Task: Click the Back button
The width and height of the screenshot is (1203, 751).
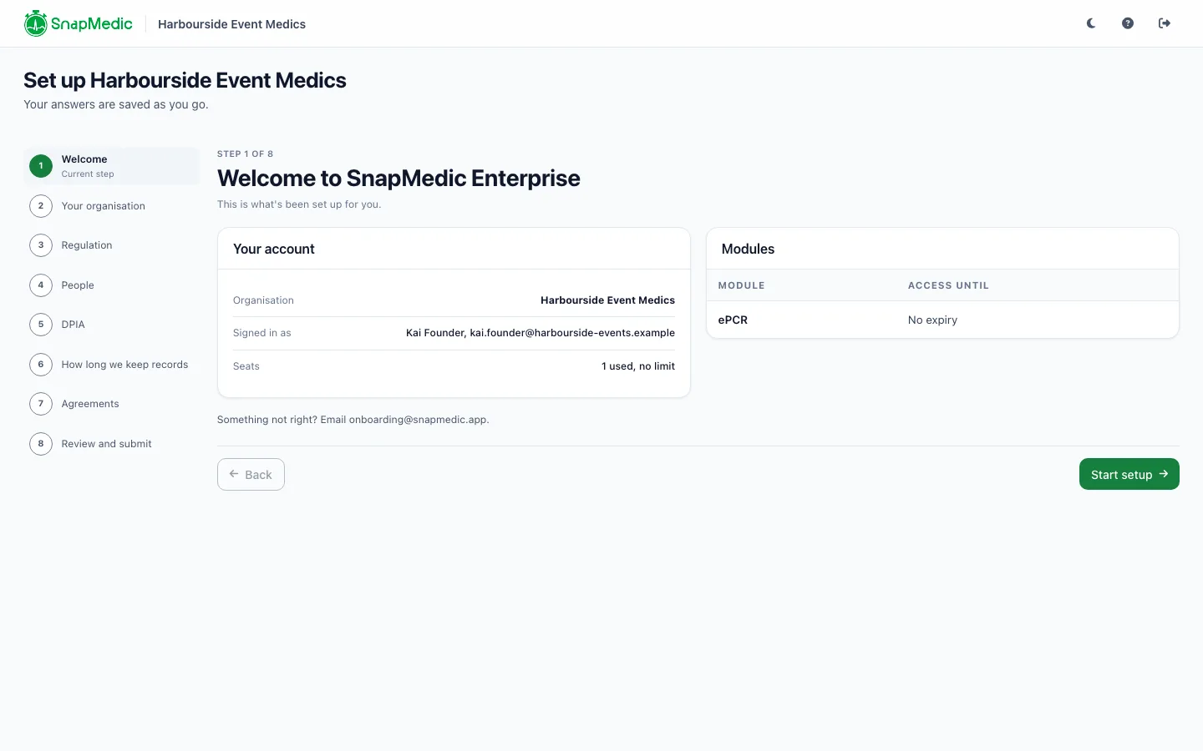Action: pyautogui.click(x=251, y=474)
